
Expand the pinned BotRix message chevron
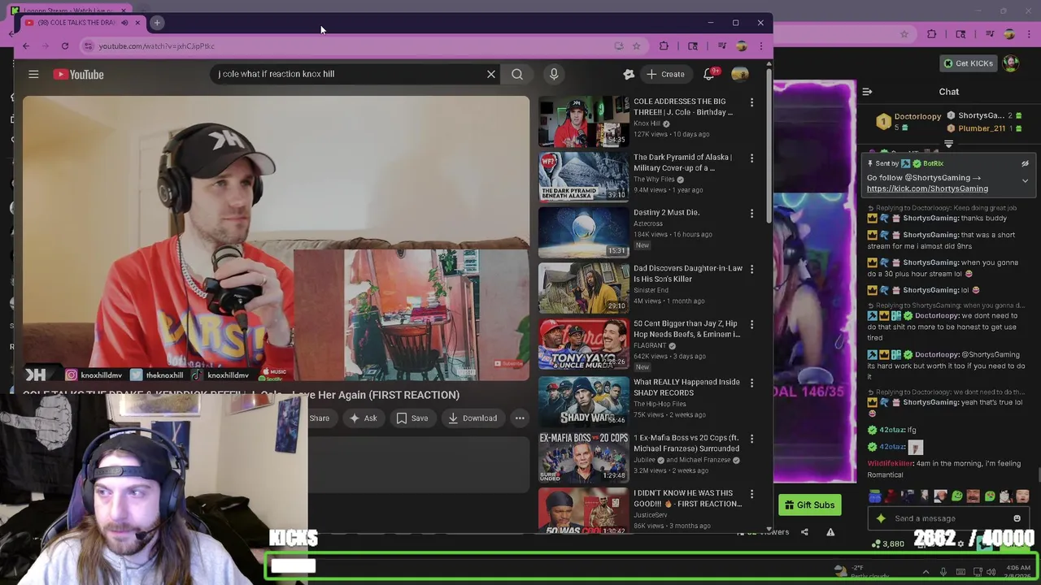(1025, 181)
